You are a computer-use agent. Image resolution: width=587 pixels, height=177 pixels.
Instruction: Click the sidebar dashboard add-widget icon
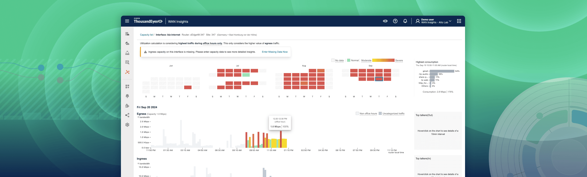click(x=127, y=86)
